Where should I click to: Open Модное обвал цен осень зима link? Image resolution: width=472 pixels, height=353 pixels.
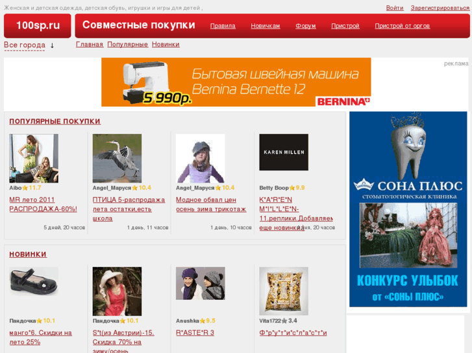coord(211,204)
